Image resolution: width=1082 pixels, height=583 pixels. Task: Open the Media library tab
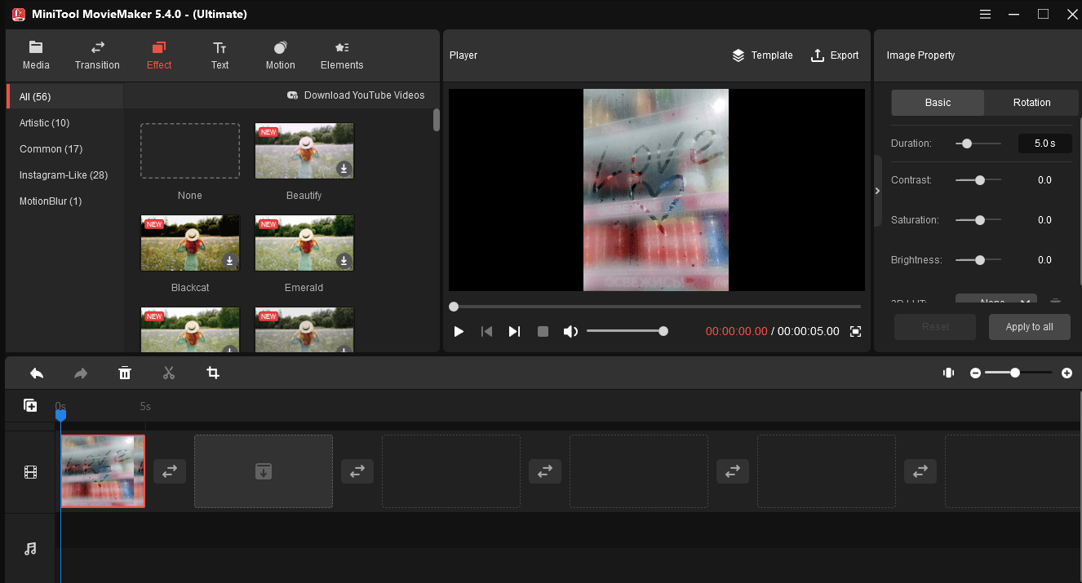coord(36,55)
